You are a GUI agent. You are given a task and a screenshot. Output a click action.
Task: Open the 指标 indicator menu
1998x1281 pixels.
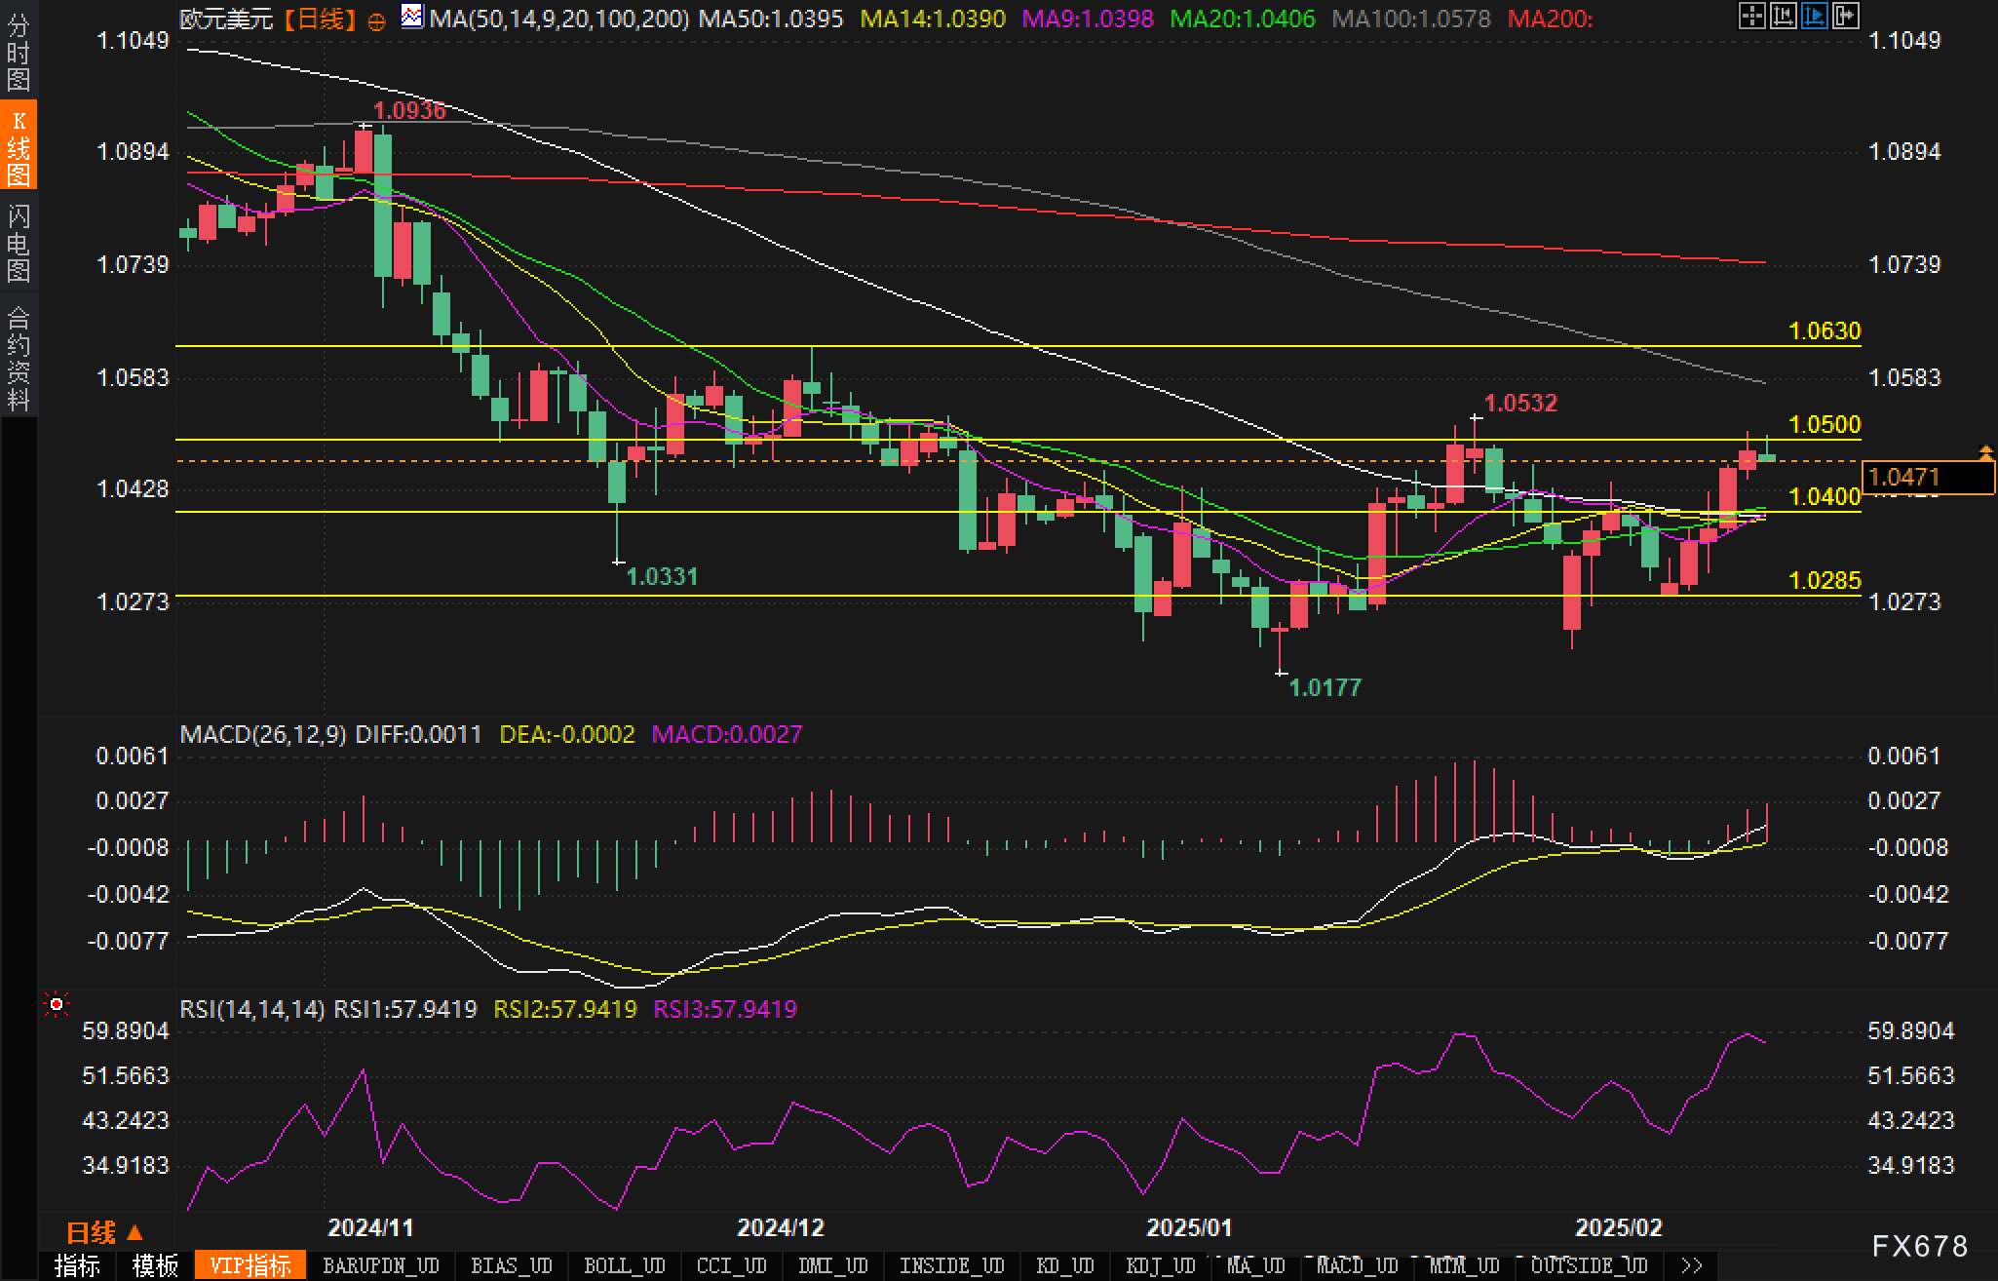click(77, 1265)
